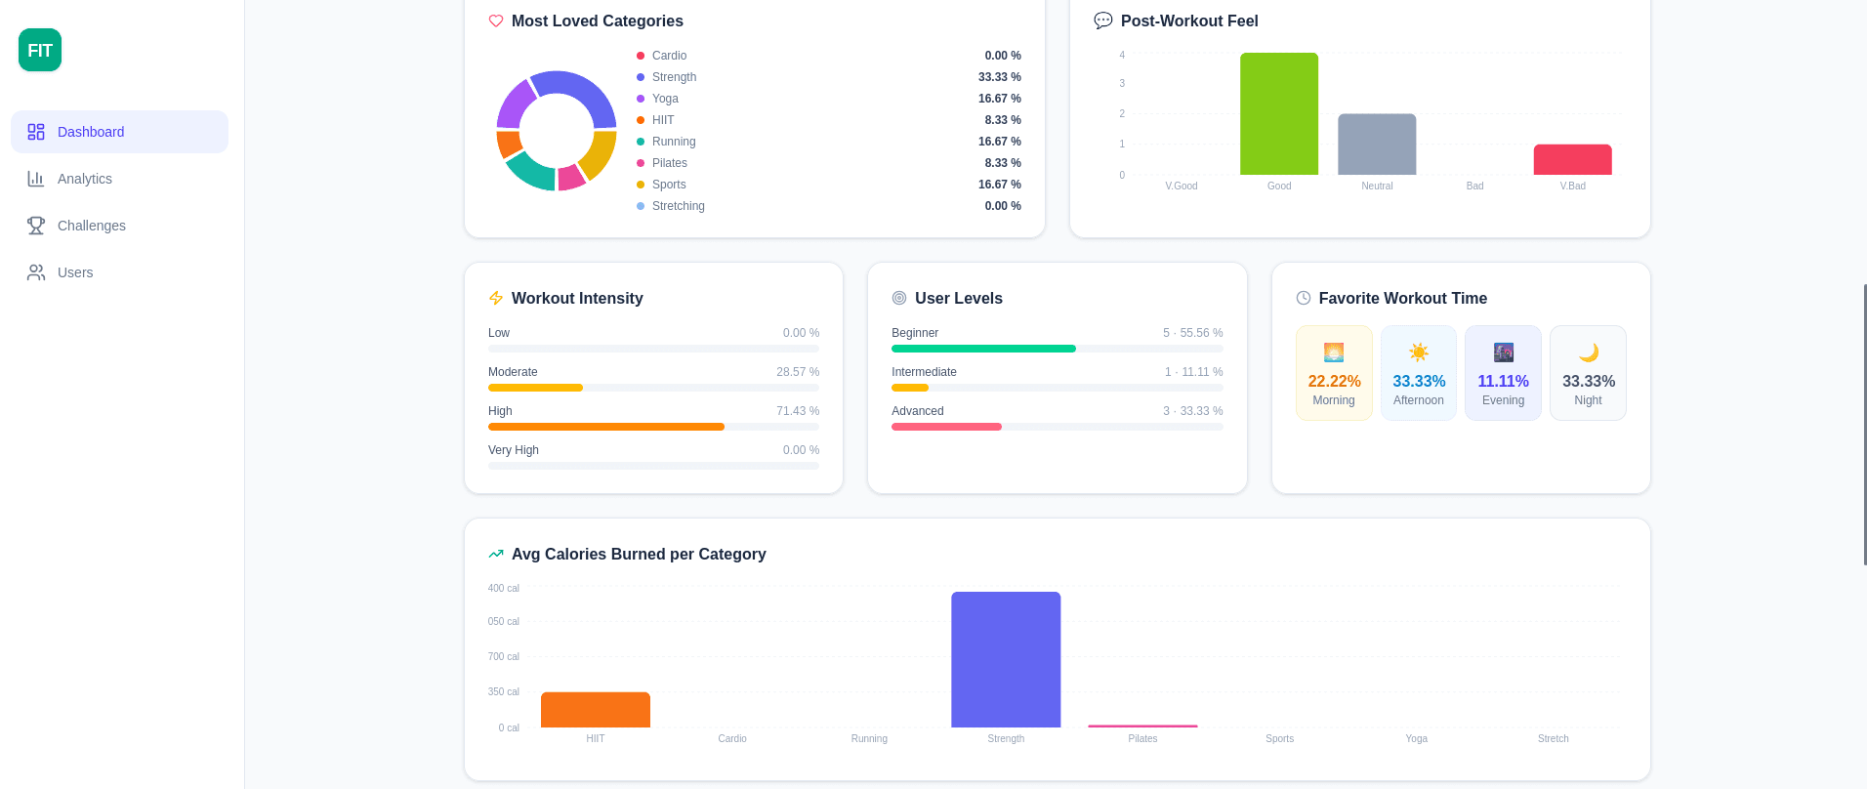The width and height of the screenshot is (1867, 789).
Task: Click the sunrise emoji on Morning card
Action: (x=1334, y=353)
